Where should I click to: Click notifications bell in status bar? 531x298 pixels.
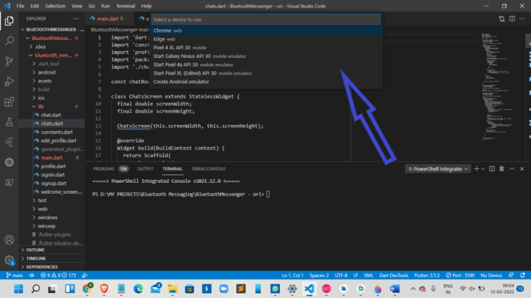tap(523, 275)
